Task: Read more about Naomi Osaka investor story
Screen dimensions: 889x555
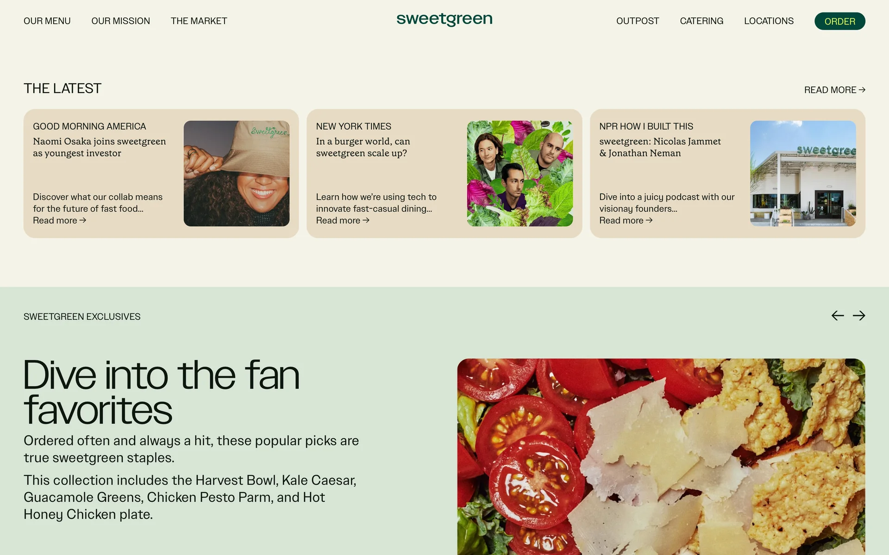Action: pyautogui.click(x=59, y=221)
